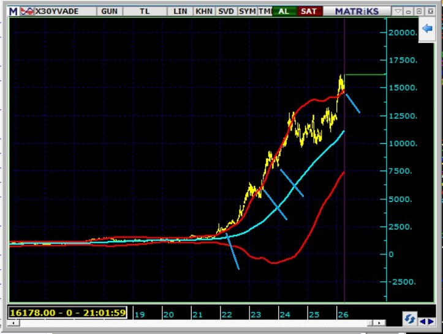Click the restore window icon in title bar
Image resolution: width=443 pixels, height=334 pixels.
(x=420, y=11)
